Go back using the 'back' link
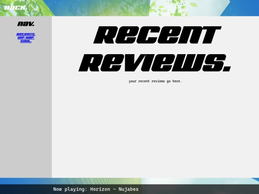 click(x=15, y=8)
